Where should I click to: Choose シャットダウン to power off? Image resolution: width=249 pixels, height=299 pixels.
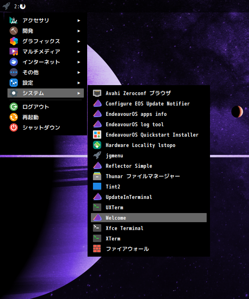[x=46, y=127]
